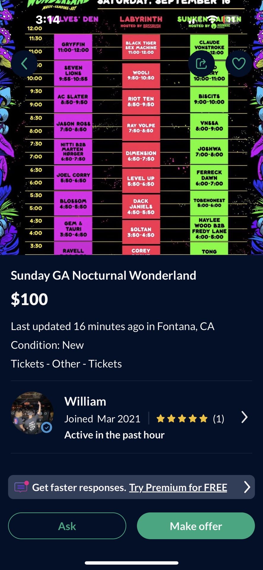
Task: Tap the verified badge on William's avatar
Action: coord(46,427)
